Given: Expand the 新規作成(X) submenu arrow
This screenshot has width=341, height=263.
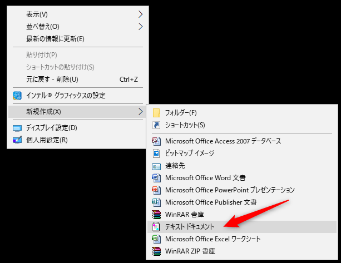Looking at the screenshot, I should click(x=141, y=112).
